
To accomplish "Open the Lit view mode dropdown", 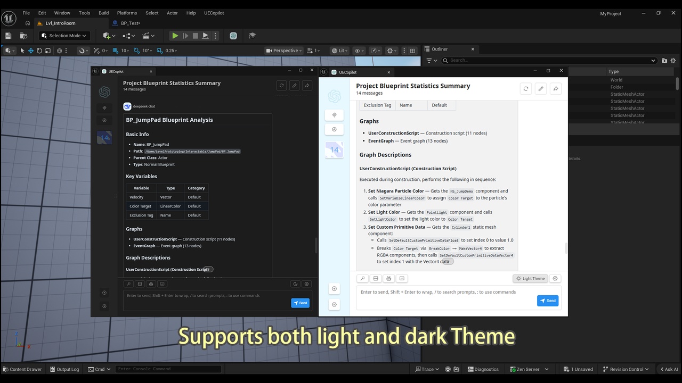I will click(x=340, y=51).
